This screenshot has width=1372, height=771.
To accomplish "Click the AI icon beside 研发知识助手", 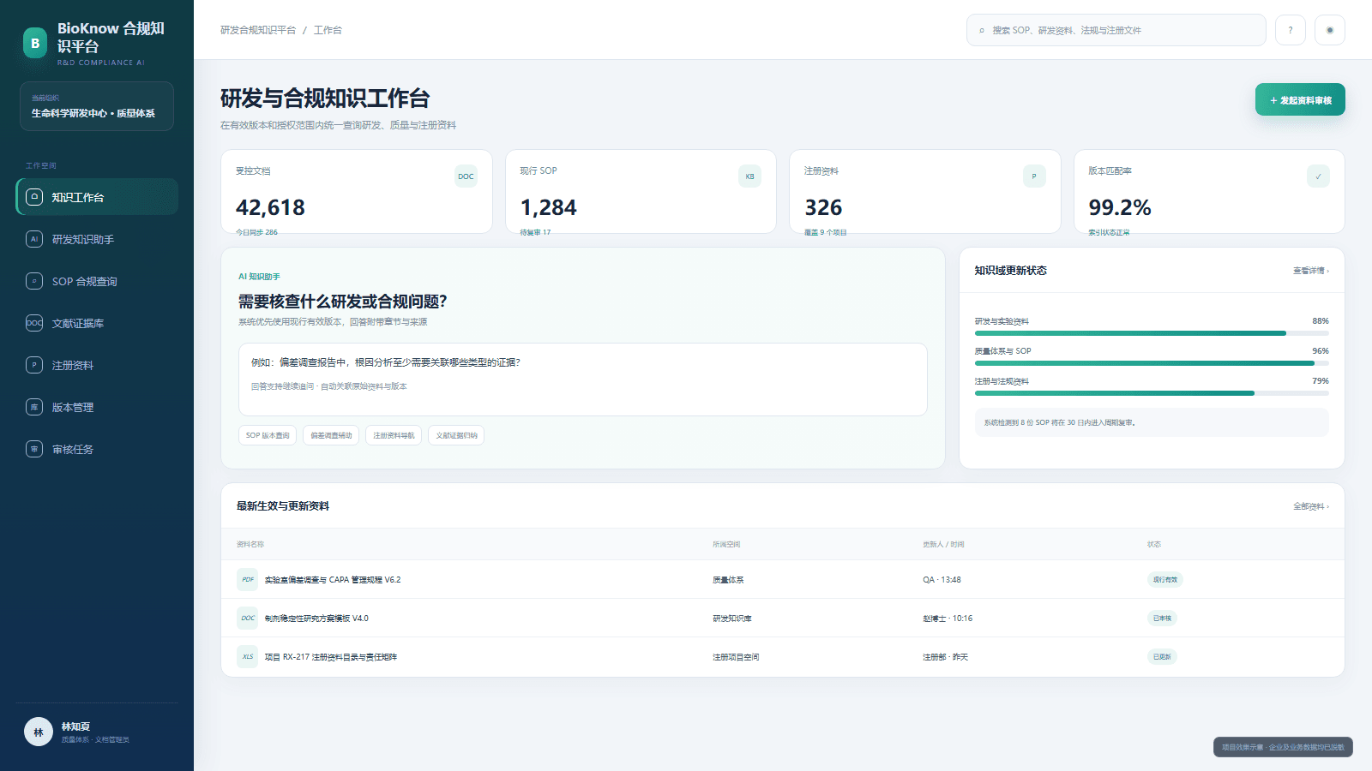I will (x=34, y=239).
